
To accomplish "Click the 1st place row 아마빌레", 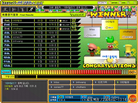I will (42, 20).
